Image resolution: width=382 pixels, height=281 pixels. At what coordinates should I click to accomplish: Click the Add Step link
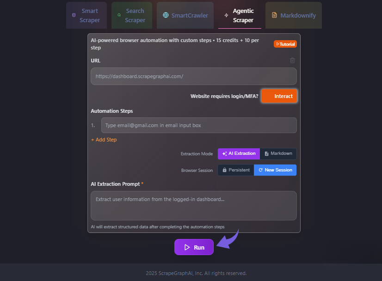tap(104, 140)
